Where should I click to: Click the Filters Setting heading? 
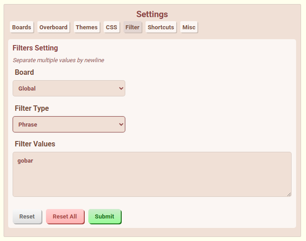click(x=35, y=48)
